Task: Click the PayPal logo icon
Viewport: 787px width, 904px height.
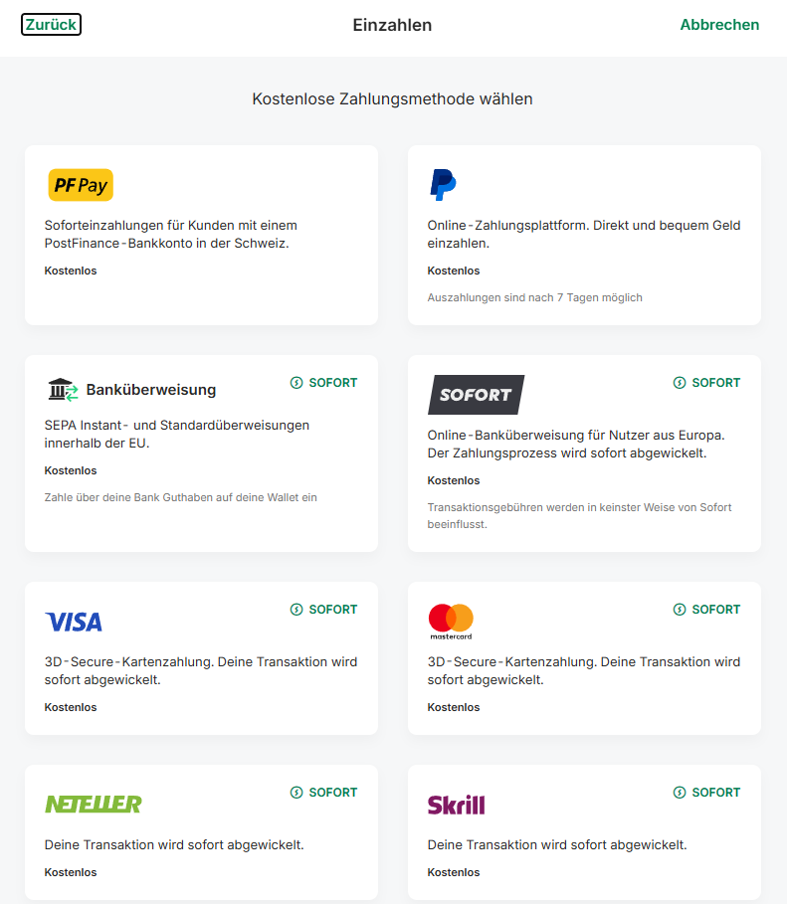Action: [443, 185]
